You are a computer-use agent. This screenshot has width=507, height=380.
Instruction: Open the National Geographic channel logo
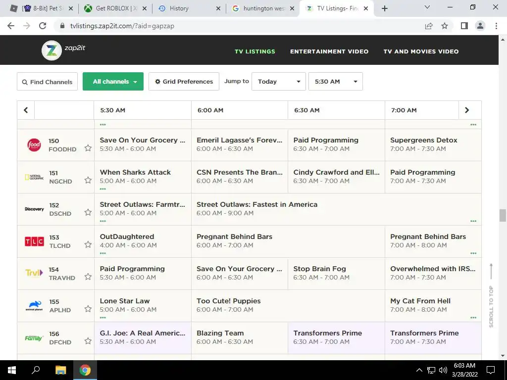[x=34, y=177]
